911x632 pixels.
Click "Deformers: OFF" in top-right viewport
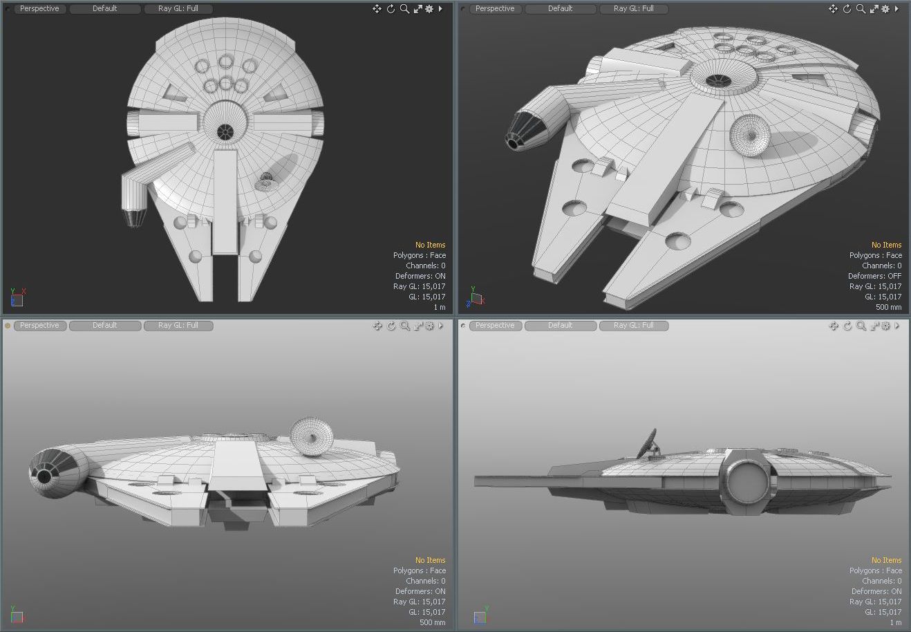(x=875, y=276)
